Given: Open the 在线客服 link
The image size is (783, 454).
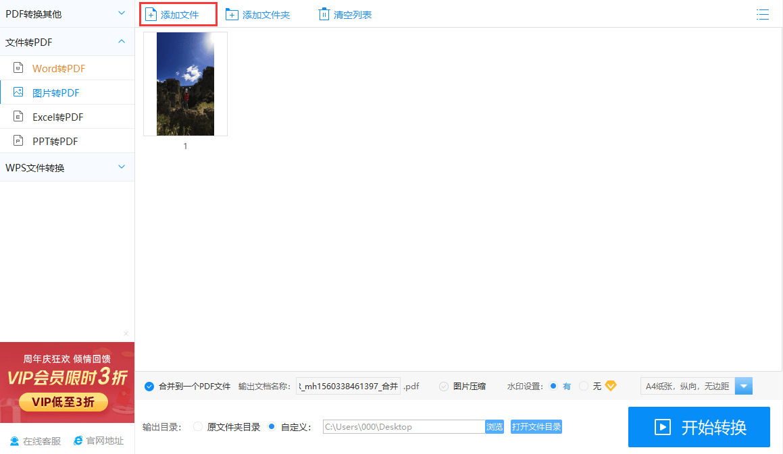Looking at the screenshot, I should tap(35, 441).
